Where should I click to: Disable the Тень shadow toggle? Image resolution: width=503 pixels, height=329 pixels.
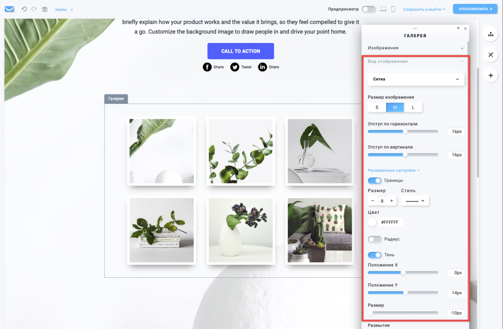(x=374, y=255)
